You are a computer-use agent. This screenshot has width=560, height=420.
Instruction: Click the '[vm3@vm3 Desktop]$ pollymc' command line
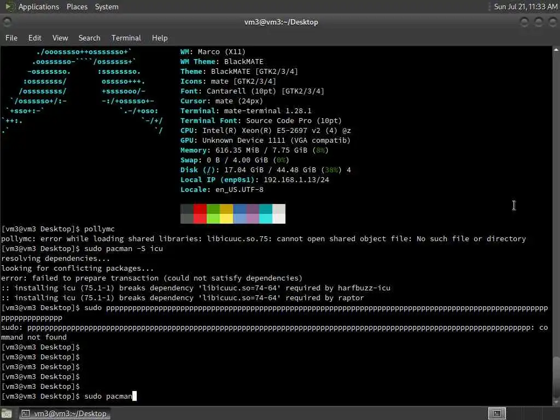coord(58,229)
